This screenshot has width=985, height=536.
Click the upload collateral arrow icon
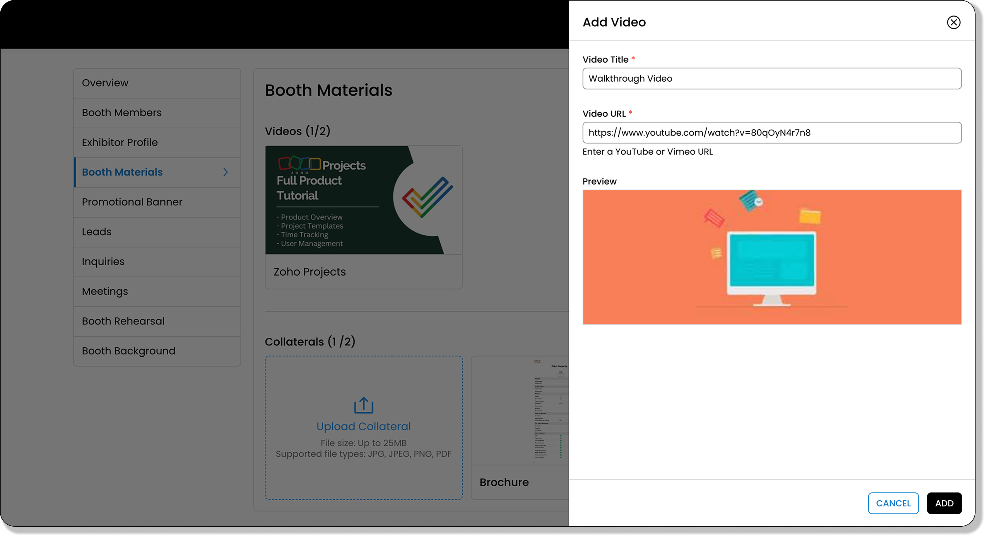click(363, 405)
